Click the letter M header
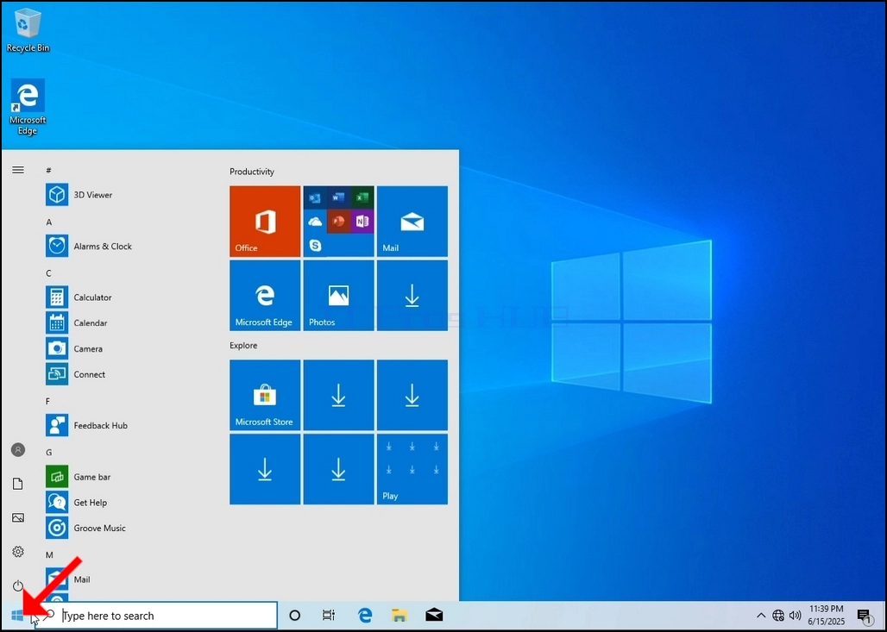887x632 pixels. click(49, 555)
